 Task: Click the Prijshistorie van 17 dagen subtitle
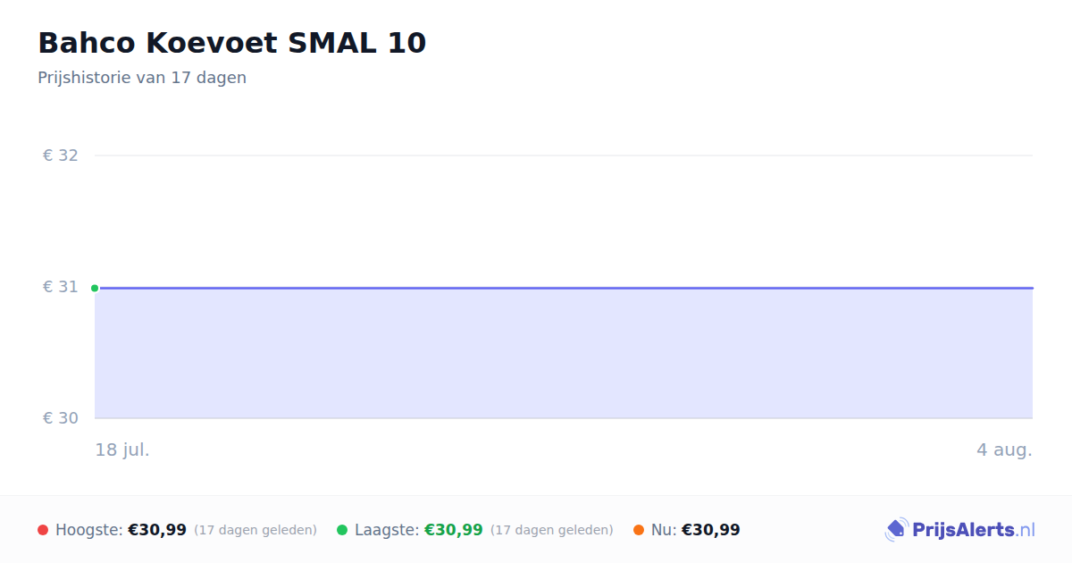[x=142, y=78]
